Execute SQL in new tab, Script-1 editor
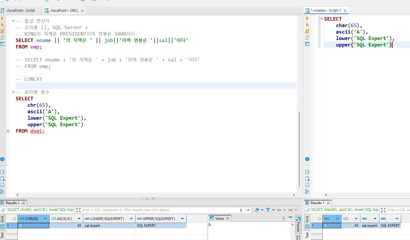 307,25
